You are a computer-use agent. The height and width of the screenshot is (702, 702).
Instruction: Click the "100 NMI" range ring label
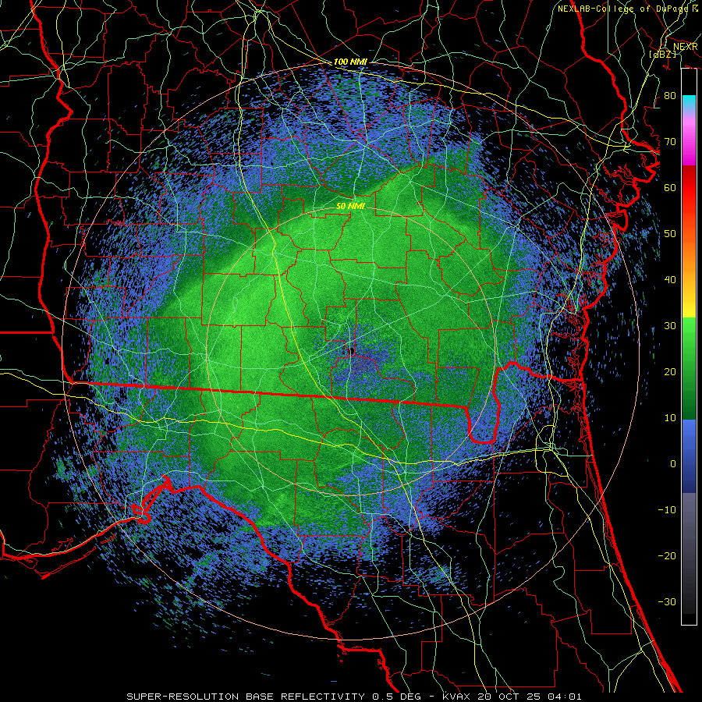click(x=350, y=62)
